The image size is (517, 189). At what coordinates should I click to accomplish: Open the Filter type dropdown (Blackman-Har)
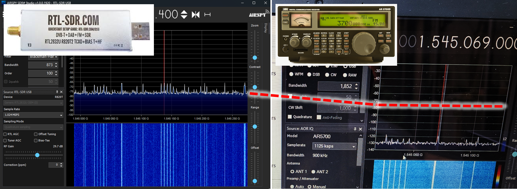pyautogui.click(x=43, y=57)
